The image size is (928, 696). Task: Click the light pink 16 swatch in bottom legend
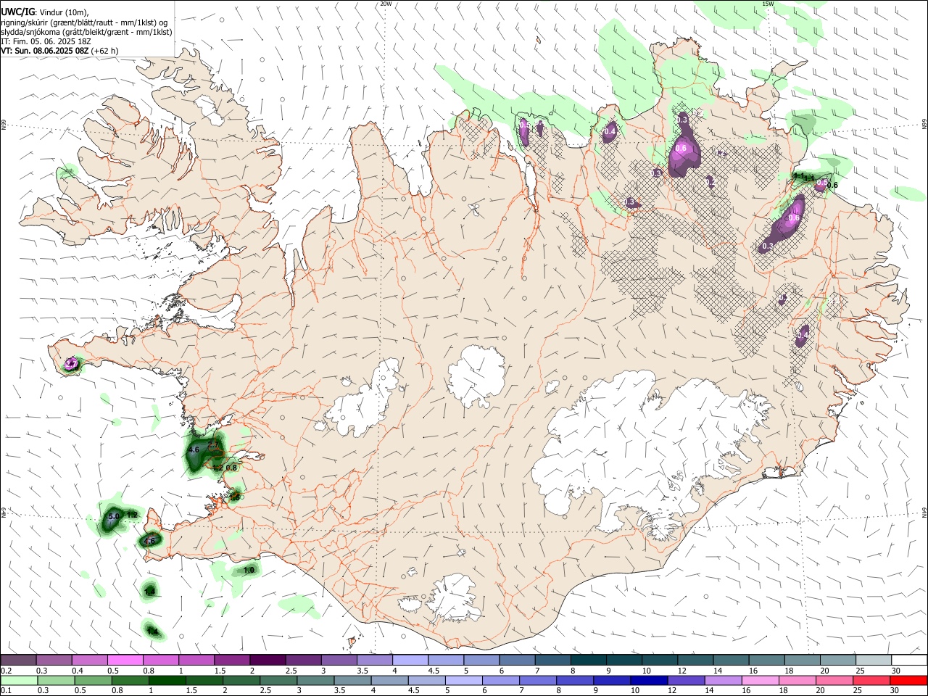point(761,680)
